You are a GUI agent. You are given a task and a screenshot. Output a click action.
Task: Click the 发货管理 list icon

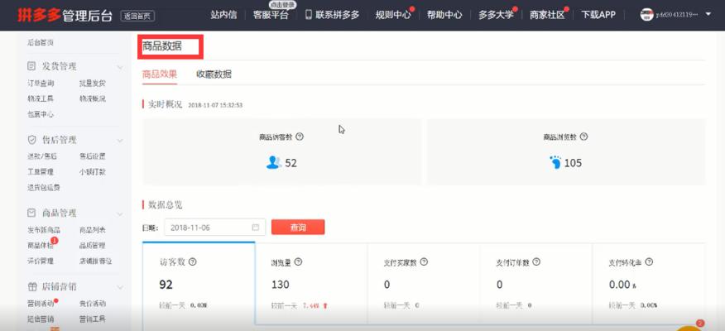pyautogui.click(x=31, y=66)
